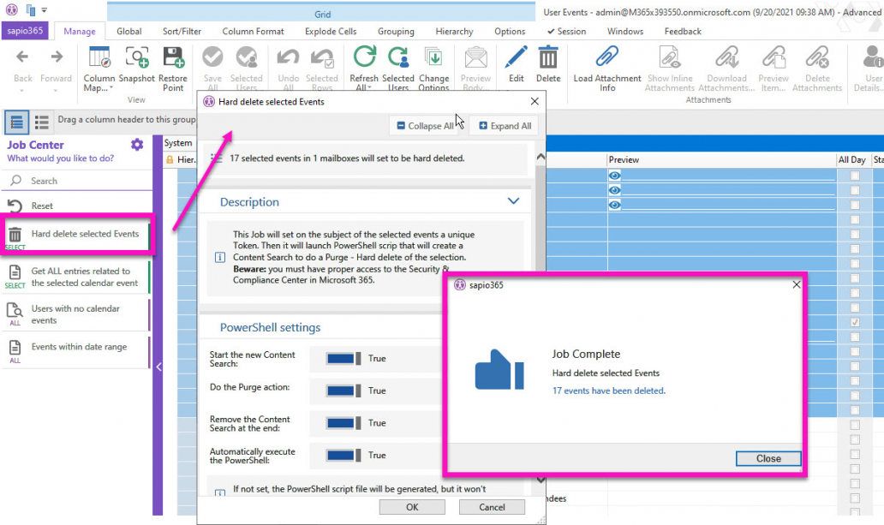This screenshot has width=884, height=525.
Task: Open the Hierarchy ribbon tab
Action: click(x=454, y=32)
